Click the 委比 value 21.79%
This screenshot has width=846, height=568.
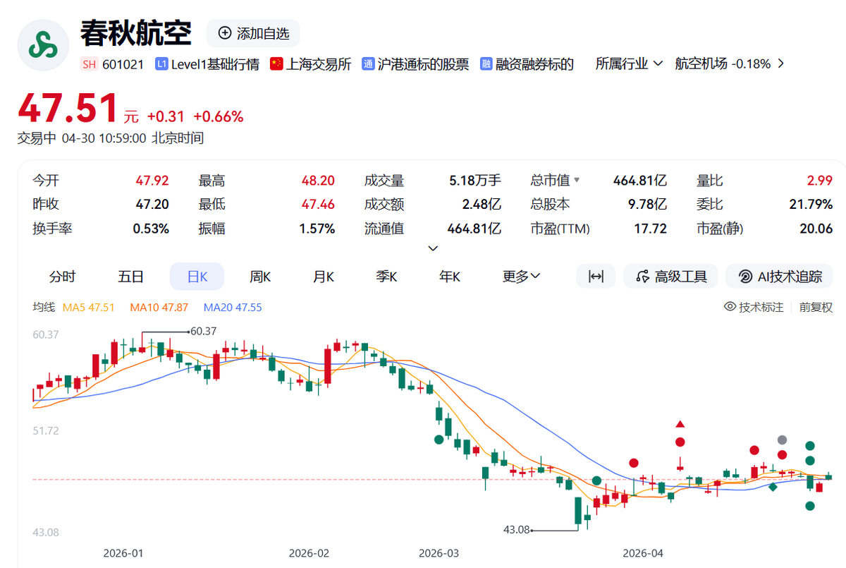pos(811,205)
